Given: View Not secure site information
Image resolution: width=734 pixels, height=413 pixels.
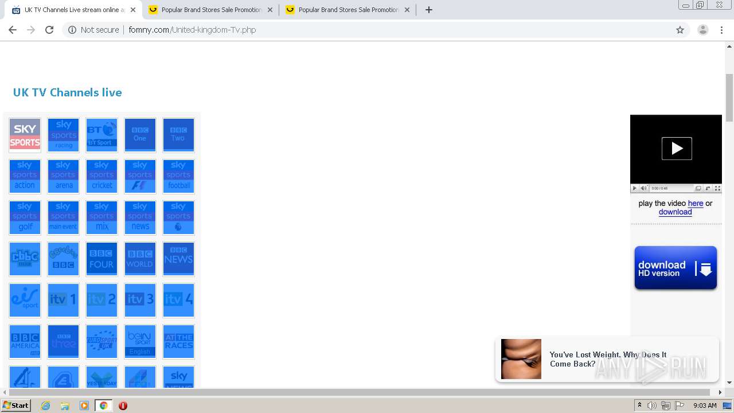Looking at the screenshot, I should pos(93,30).
